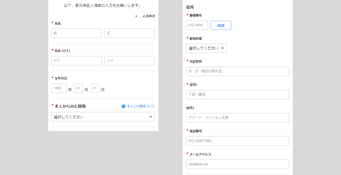Viewport: 341px width, 175px height.
Task: Focus the 住所1 丁目・番地 address field
Action: point(238,94)
